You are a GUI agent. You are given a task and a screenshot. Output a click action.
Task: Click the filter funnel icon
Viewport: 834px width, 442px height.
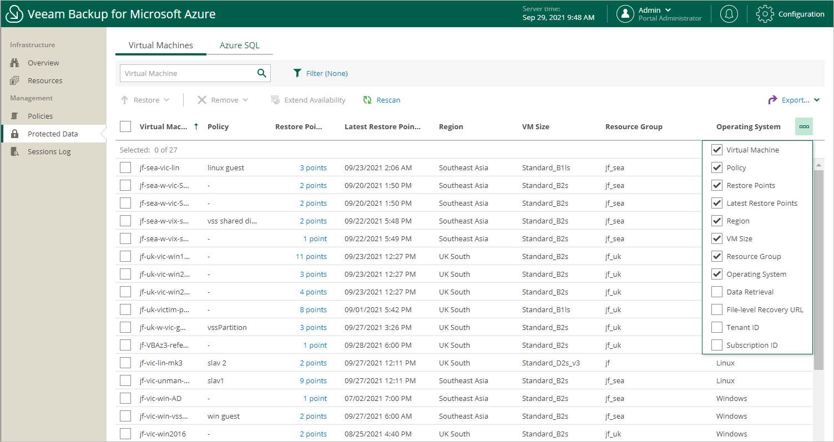(x=297, y=73)
